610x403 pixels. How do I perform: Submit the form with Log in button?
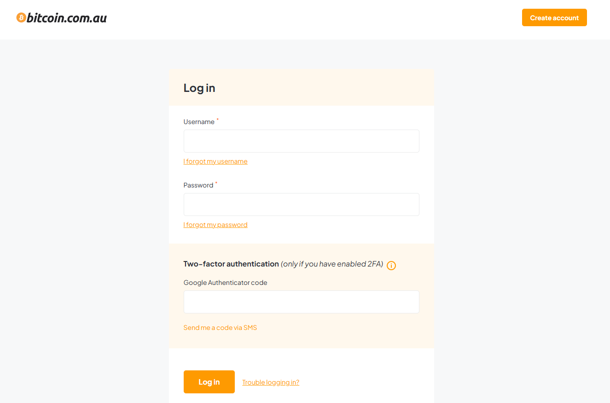pyautogui.click(x=209, y=382)
